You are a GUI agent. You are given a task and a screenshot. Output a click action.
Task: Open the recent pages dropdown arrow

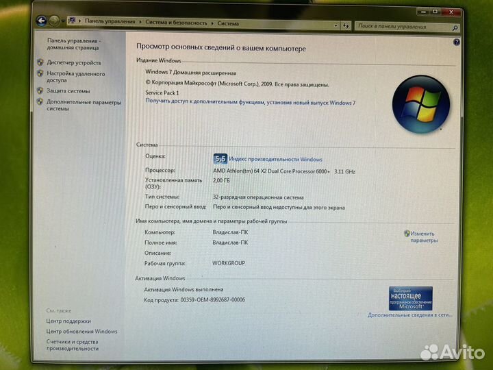63,21
